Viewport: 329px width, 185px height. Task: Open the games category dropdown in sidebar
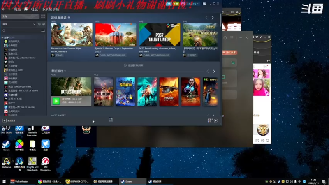click(x=19, y=24)
